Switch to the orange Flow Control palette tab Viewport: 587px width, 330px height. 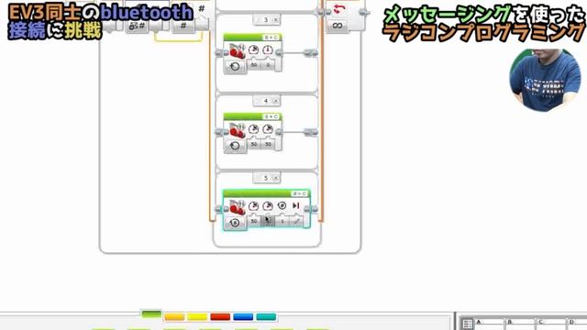(175, 317)
